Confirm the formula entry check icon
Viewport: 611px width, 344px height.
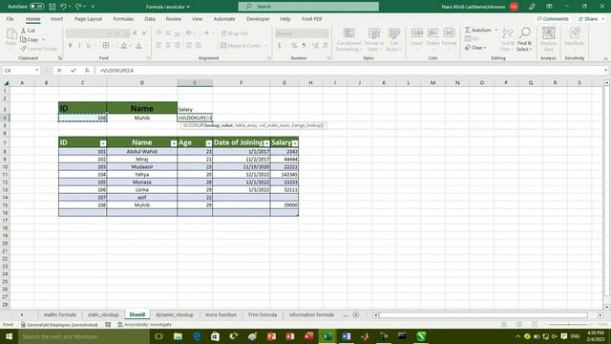[74, 71]
